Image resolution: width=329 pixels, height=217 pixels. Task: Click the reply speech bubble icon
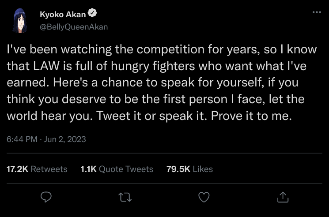(46, 197)
